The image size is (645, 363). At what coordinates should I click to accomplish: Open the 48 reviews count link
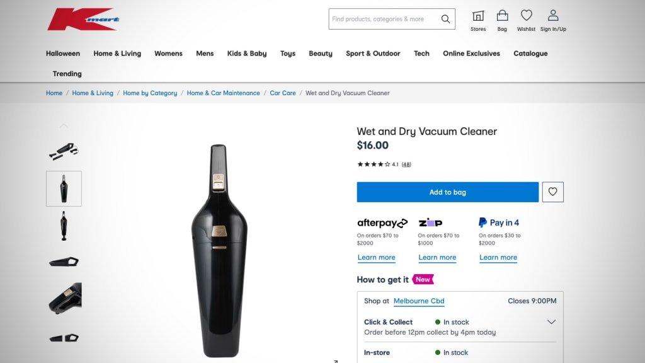tap(406, 164)
